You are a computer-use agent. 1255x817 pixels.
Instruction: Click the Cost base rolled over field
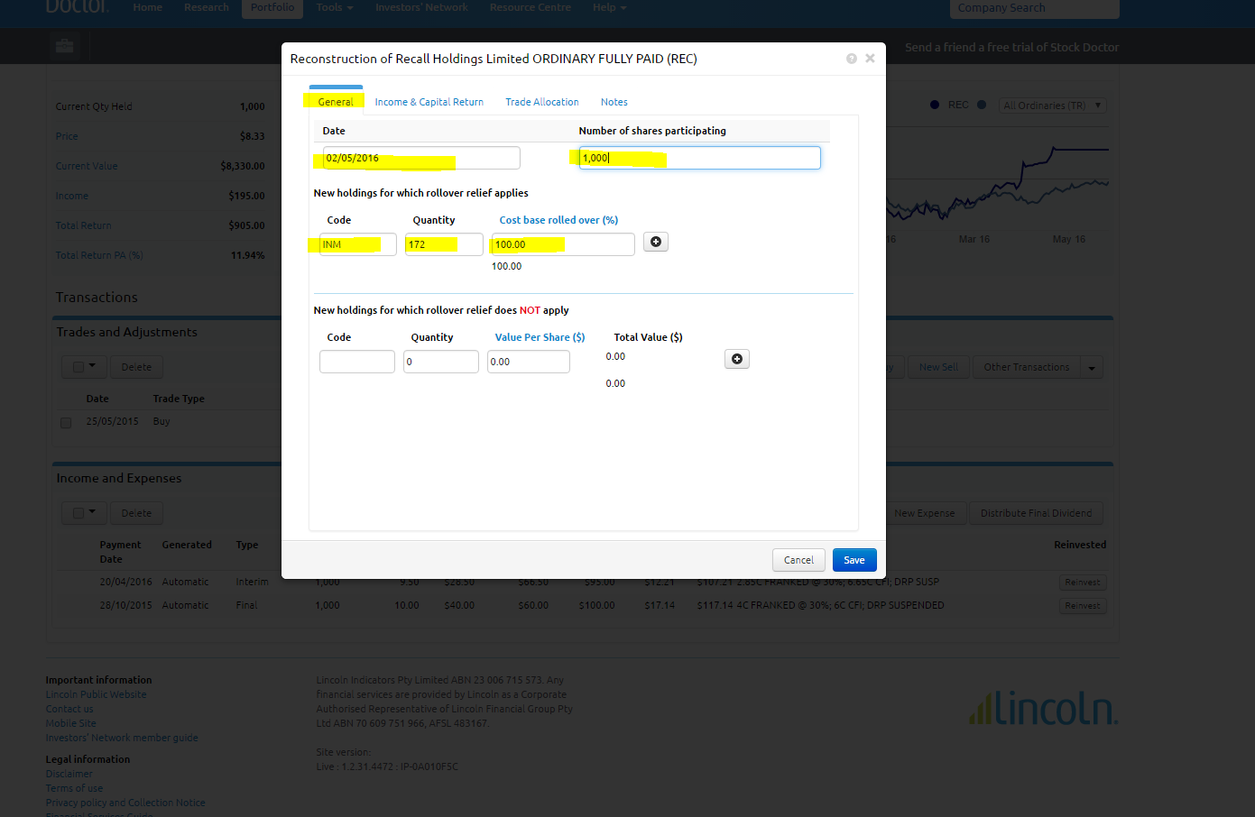[563, 244]
